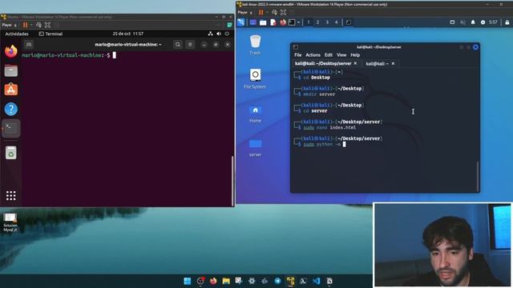Send Ctrl+Alt+Del in Ubuntu VMware window

click(39, 25)
